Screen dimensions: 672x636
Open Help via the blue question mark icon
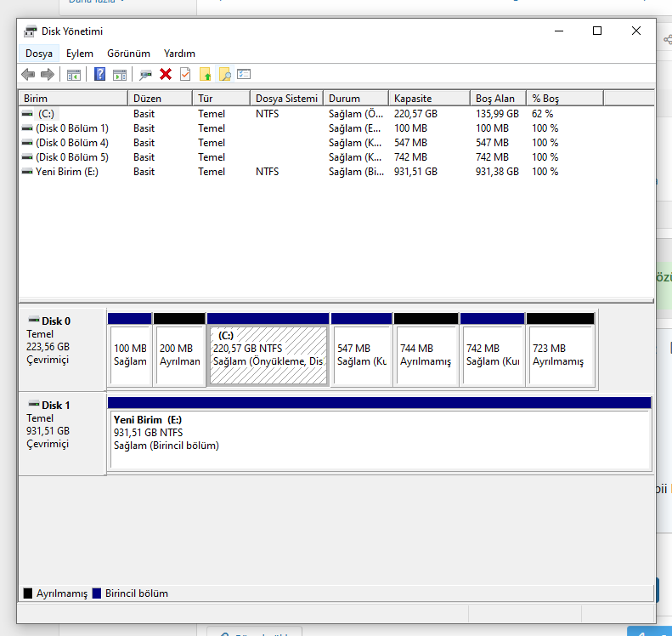click(99, 74)
